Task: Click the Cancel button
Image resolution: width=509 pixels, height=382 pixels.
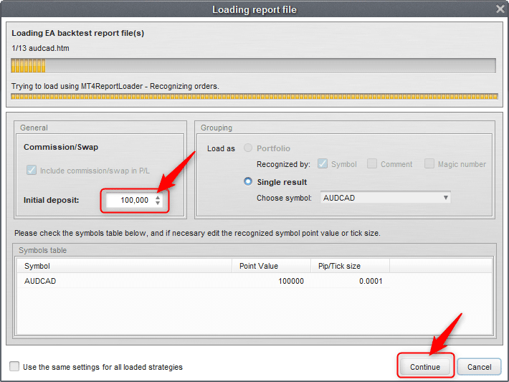Action: coord(479,367)
